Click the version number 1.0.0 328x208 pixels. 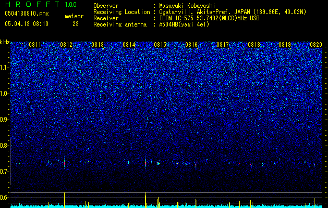coord(70,5)
